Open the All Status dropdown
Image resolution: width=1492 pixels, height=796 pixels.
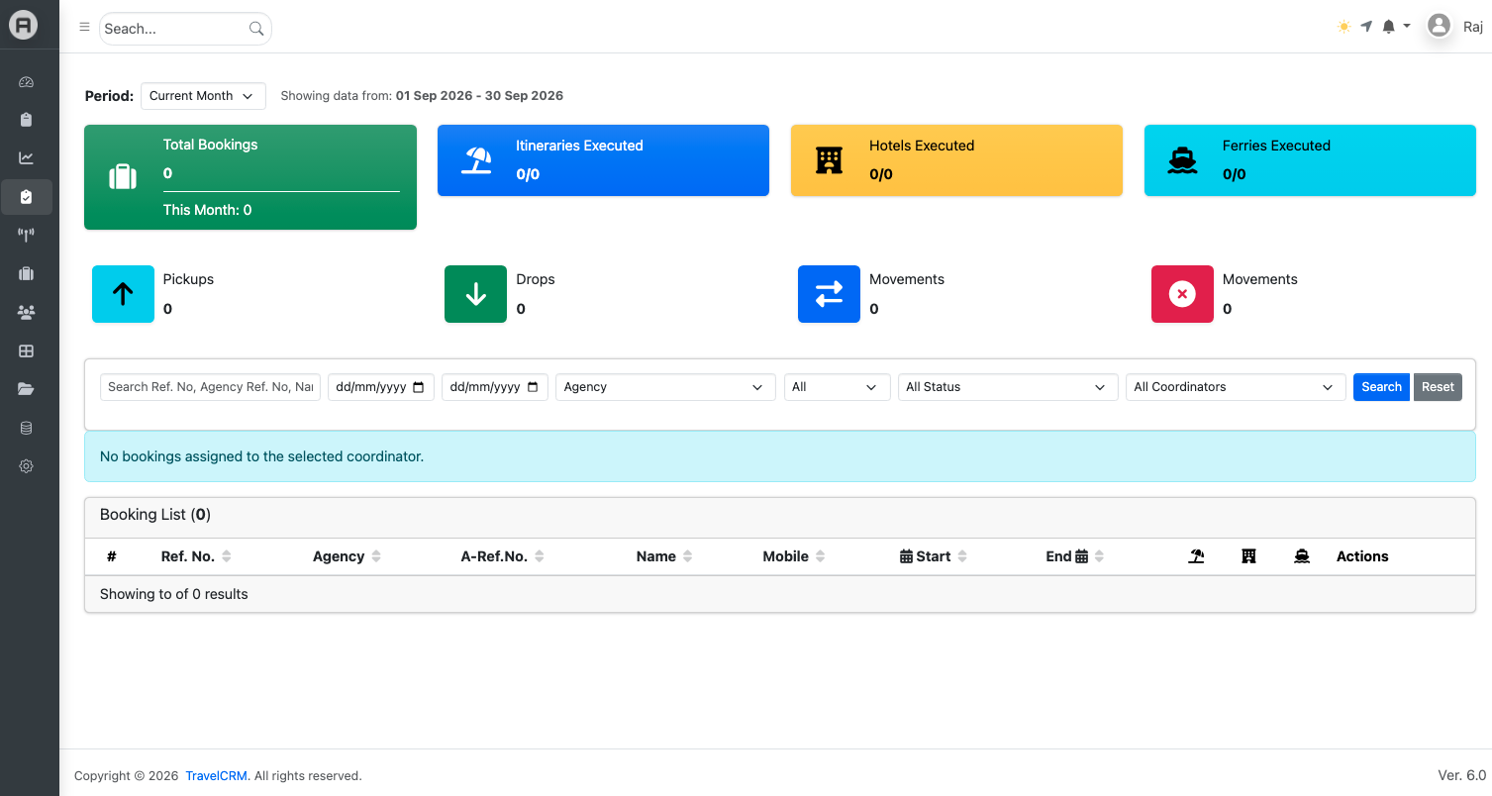(x=1008, y=387)
